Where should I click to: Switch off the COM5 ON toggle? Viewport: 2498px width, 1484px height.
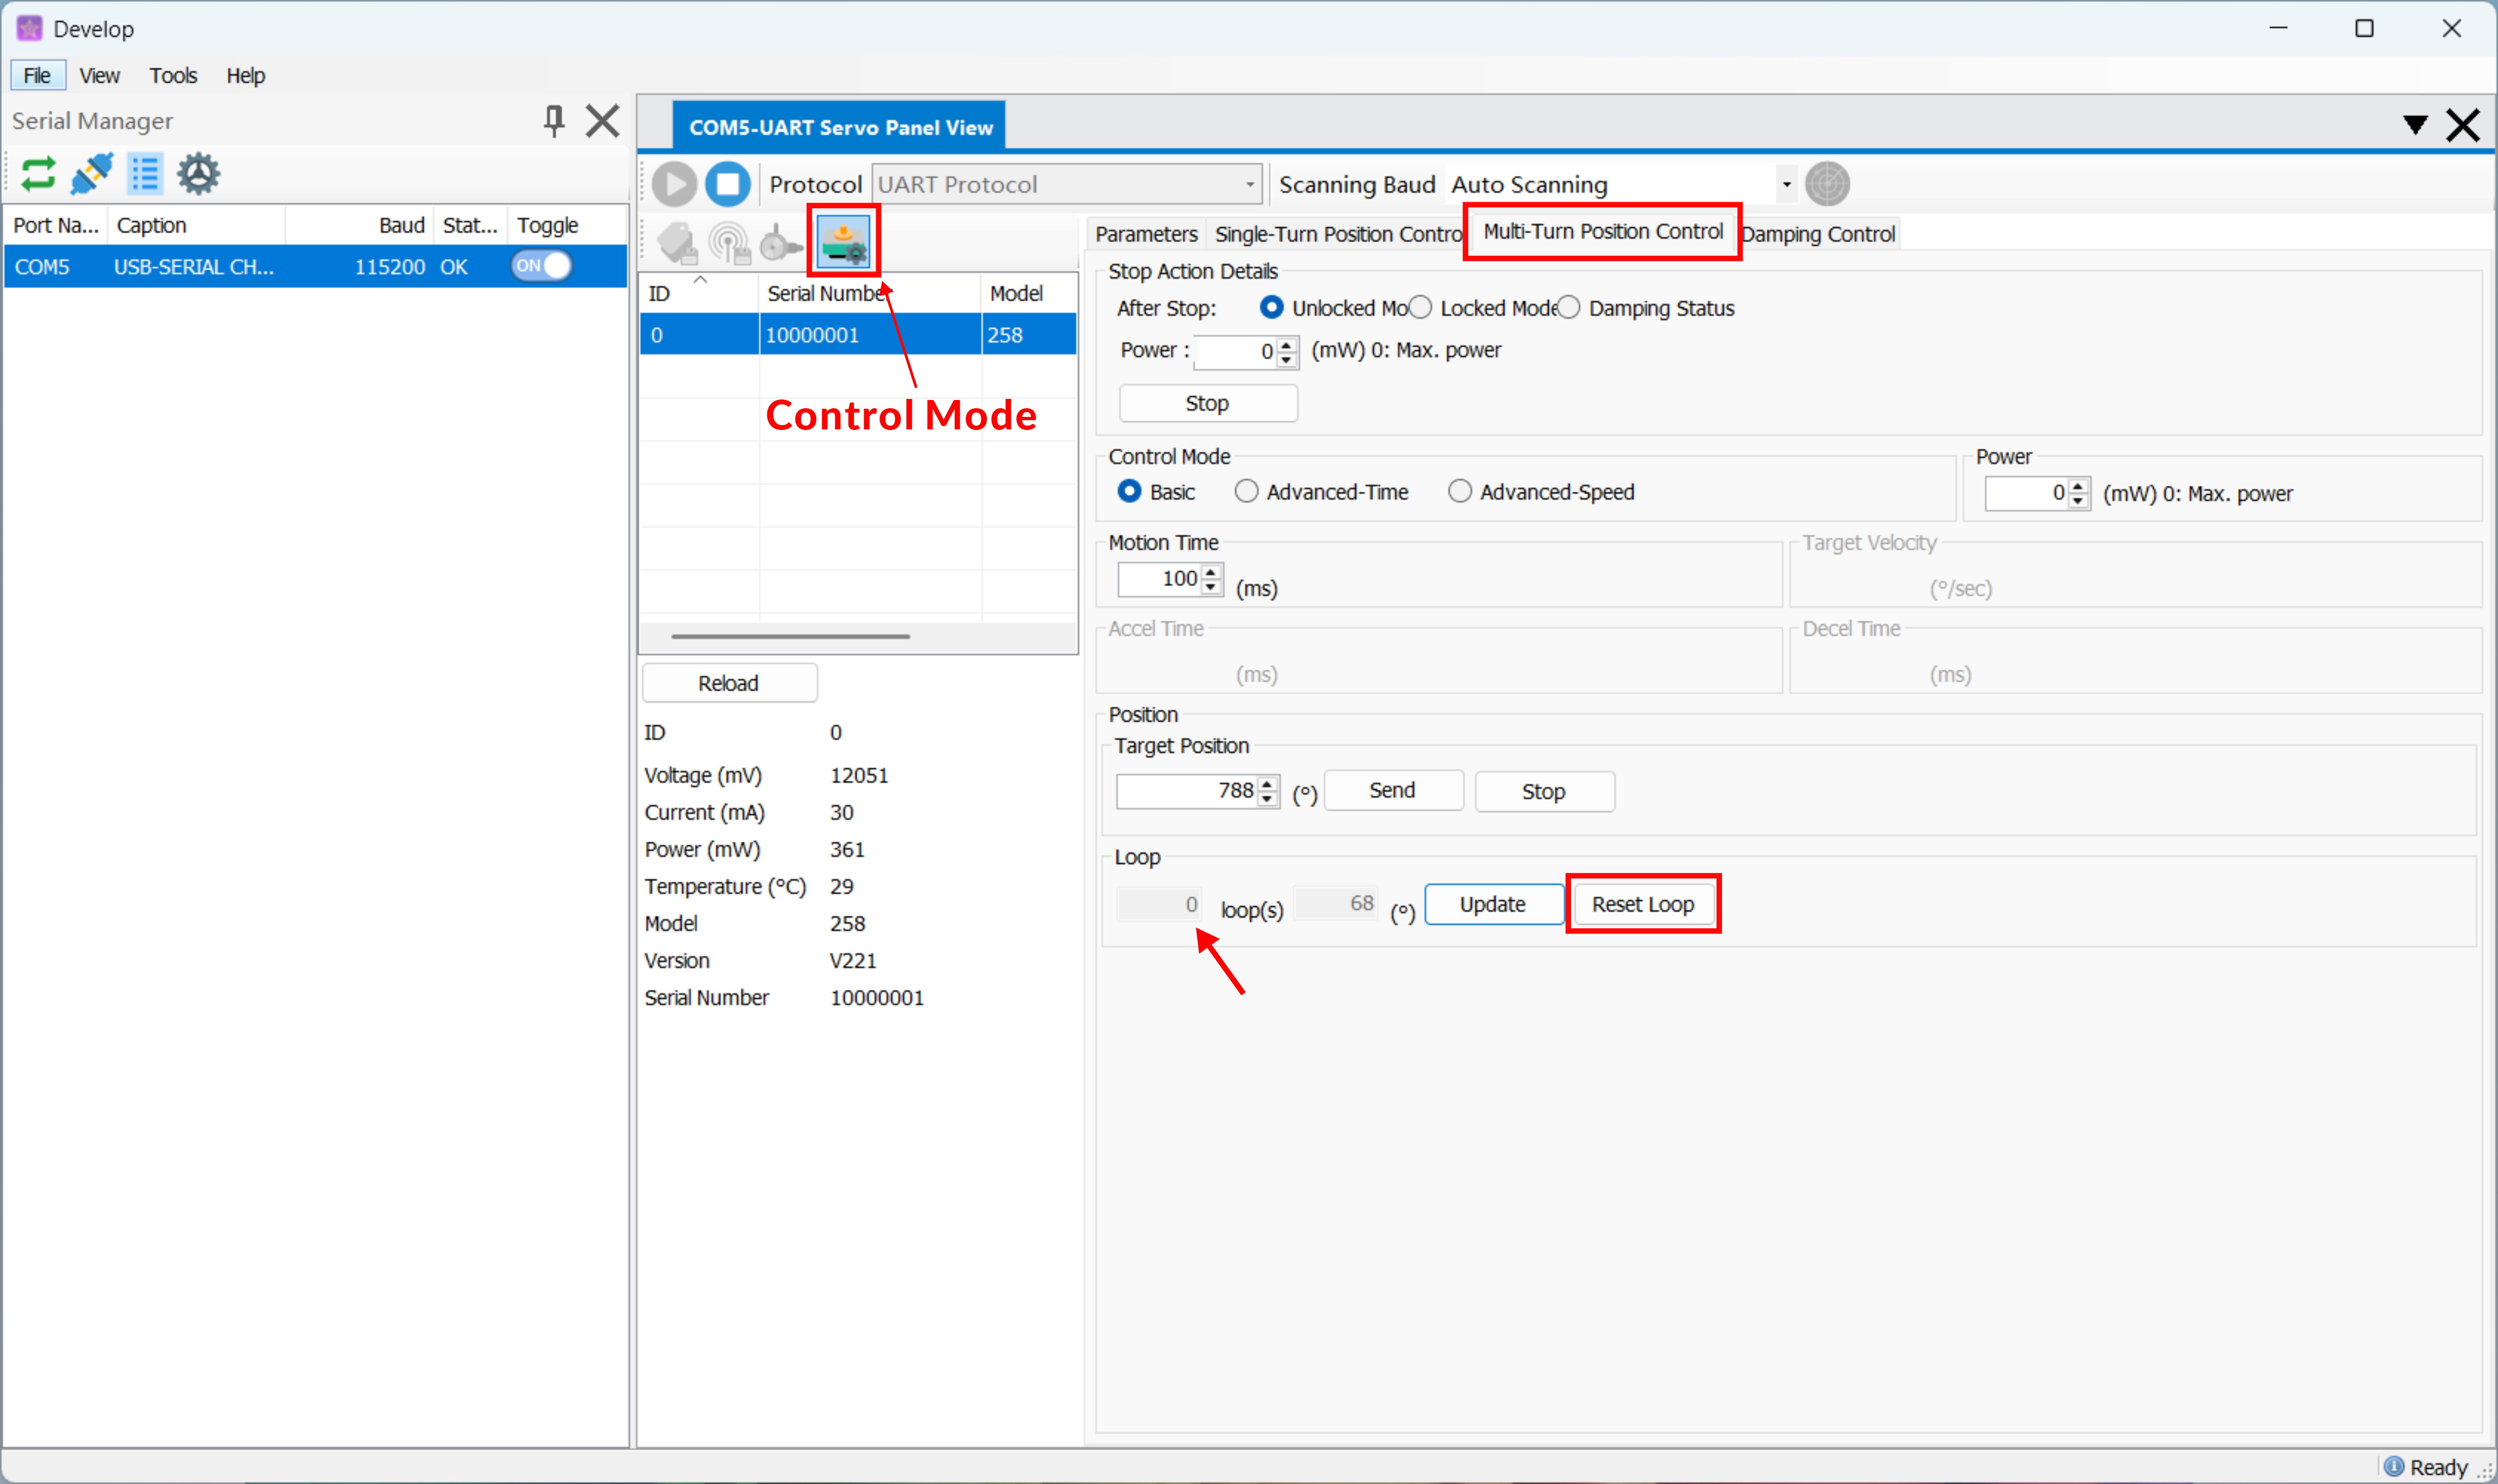pos(541,266)
